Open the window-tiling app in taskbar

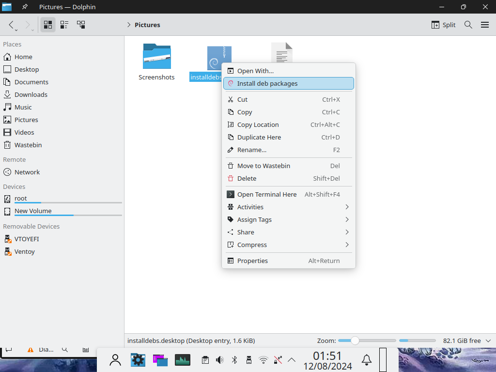coord(160,360)
